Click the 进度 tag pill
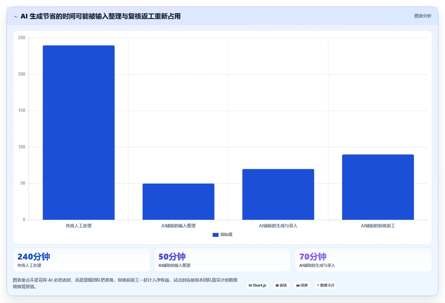This screenshot has height=303, width=445. [302, 285]
